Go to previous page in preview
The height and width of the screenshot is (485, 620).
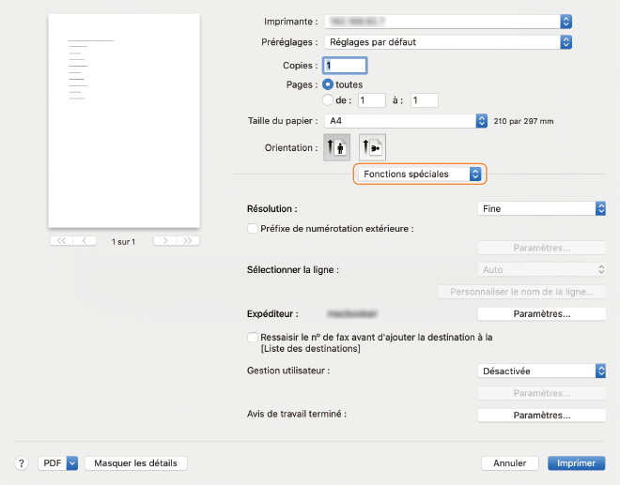click(x=85, y=241)
